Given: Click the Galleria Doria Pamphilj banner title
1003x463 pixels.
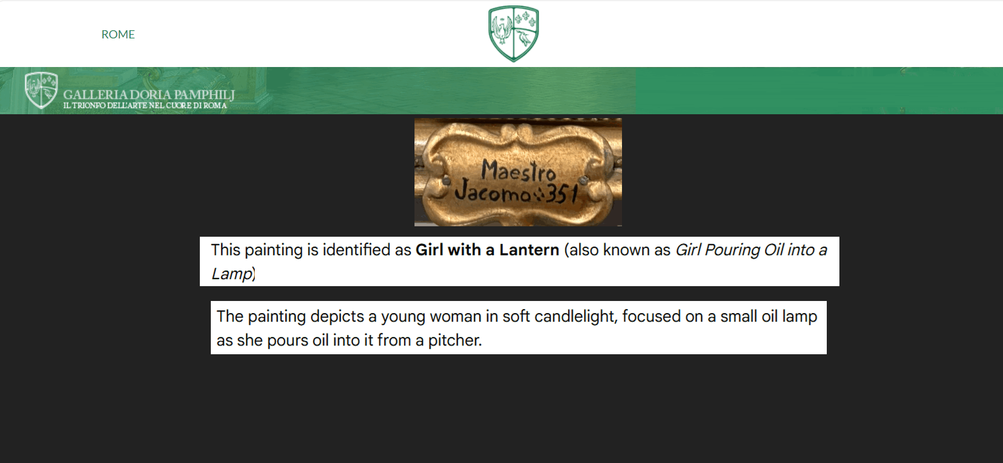Looking at the screenshot, I should coord(149,94).
